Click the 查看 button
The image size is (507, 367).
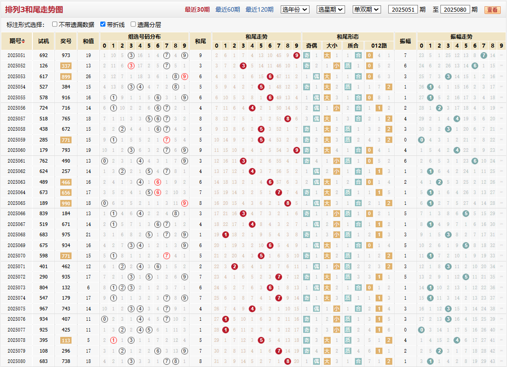(493, 10)
